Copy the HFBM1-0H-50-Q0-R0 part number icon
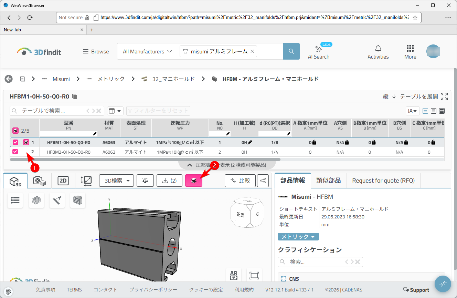Viewport: 457px width, 298px height. pos(75,96)
